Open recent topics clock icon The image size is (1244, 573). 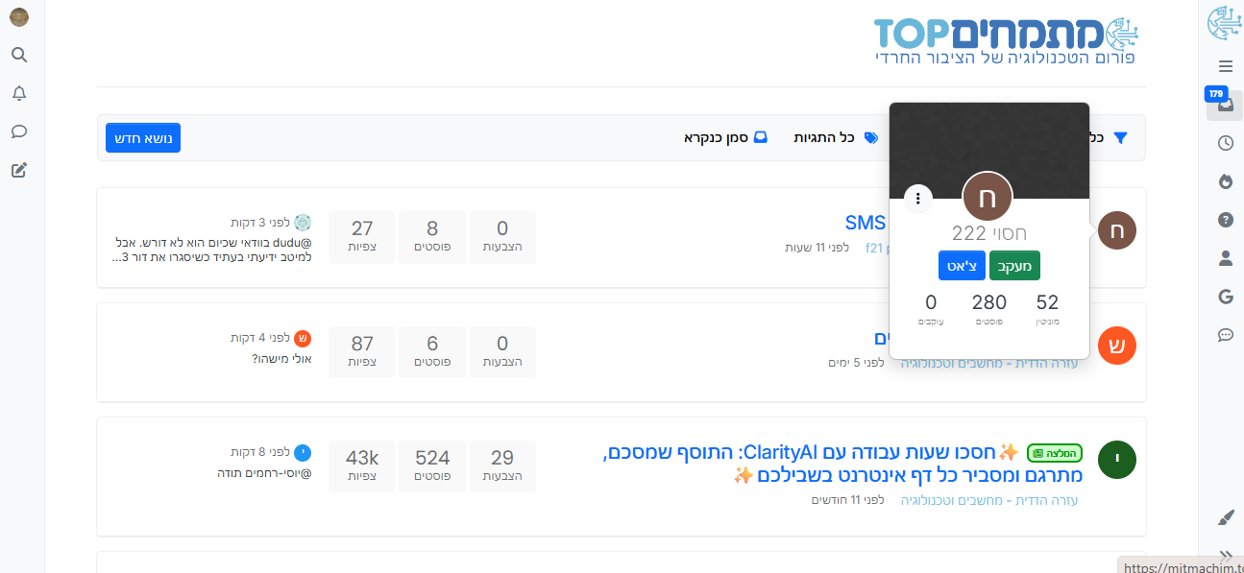[x=1225, y=143]
